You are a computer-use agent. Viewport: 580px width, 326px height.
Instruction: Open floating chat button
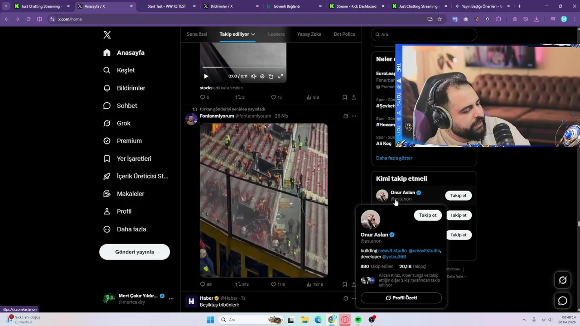pos(563,301)
